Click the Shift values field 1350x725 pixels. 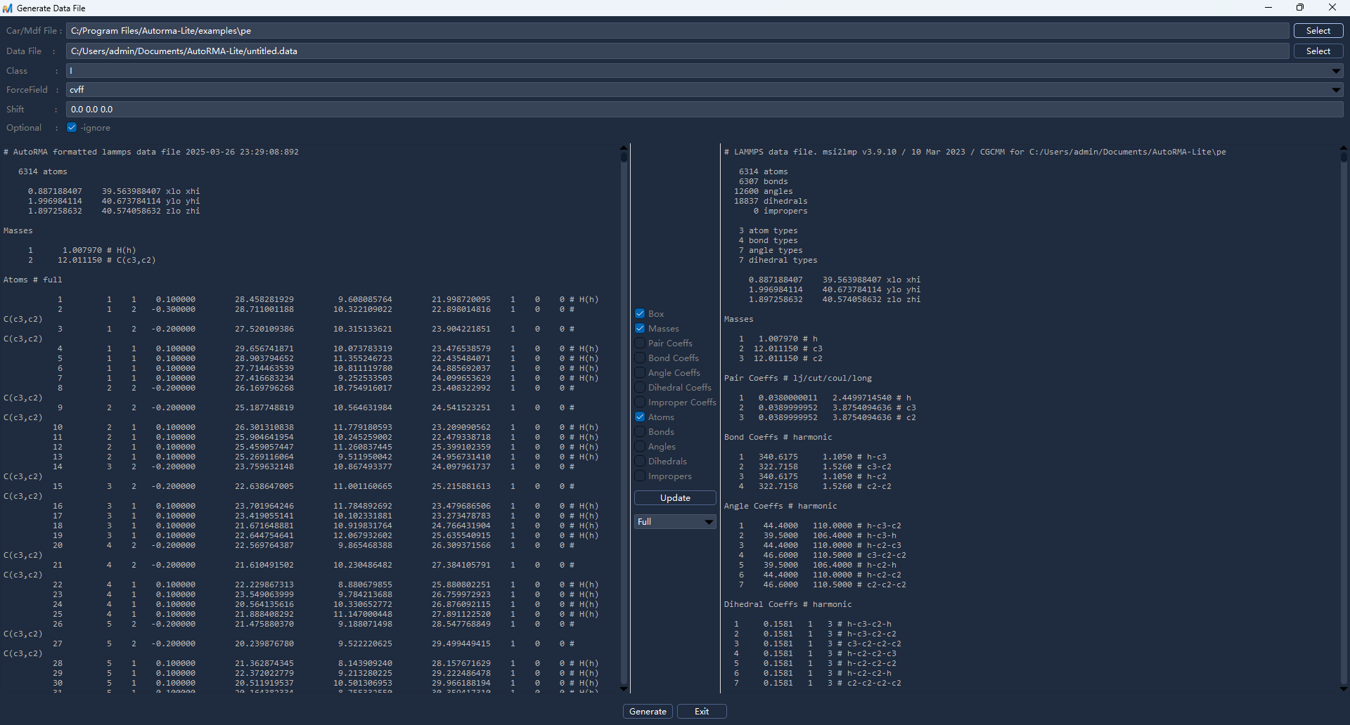point(705,109)
